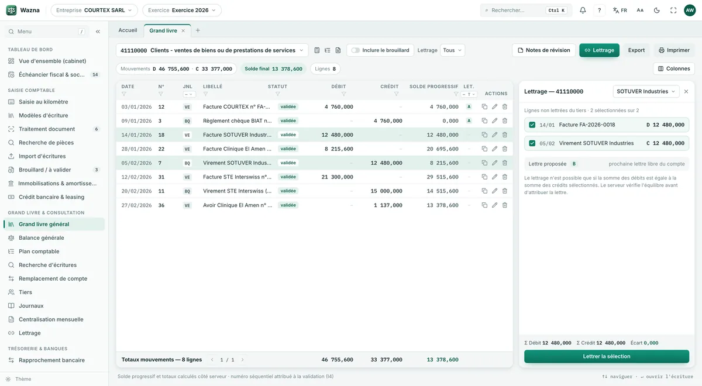Click the Export button

point(636,50)
